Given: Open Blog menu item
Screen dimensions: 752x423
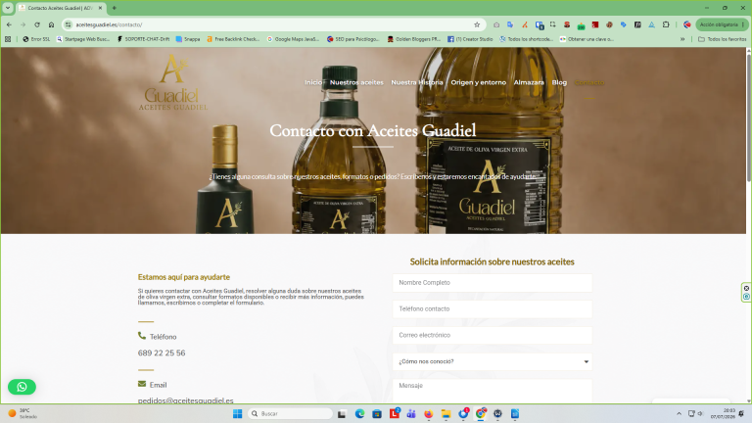Looking at the screenshot, I should click(x=559, y=82).
